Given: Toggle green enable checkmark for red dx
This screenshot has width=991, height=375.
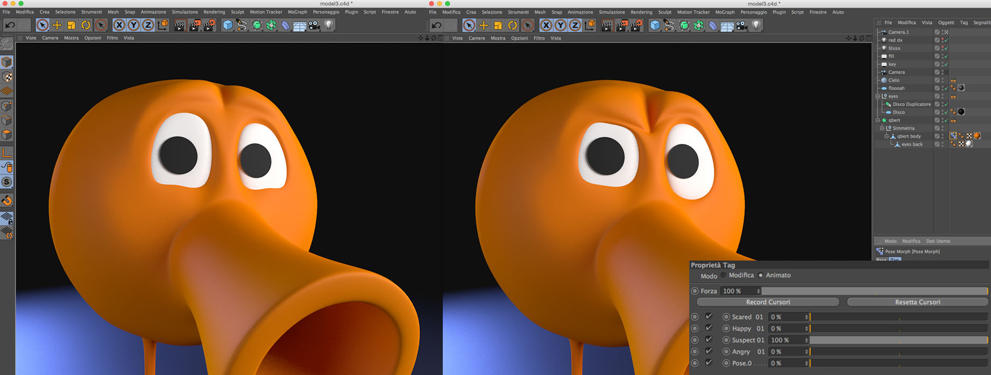Looking at the screenshot, I should [946, 40].
